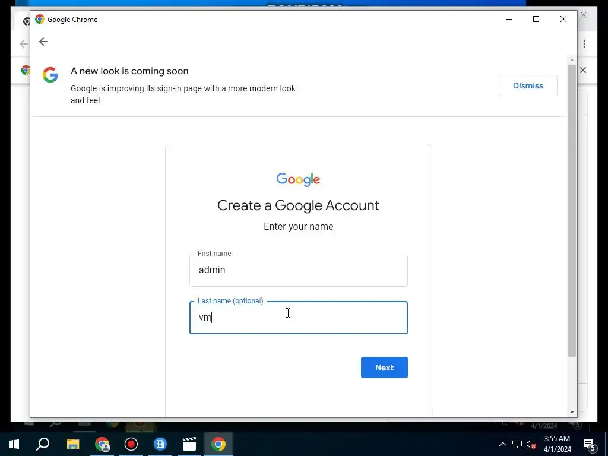Viewport: 608px width, 456px height.
Task: Dismiss the new look banner
Action: pos(528,85)
